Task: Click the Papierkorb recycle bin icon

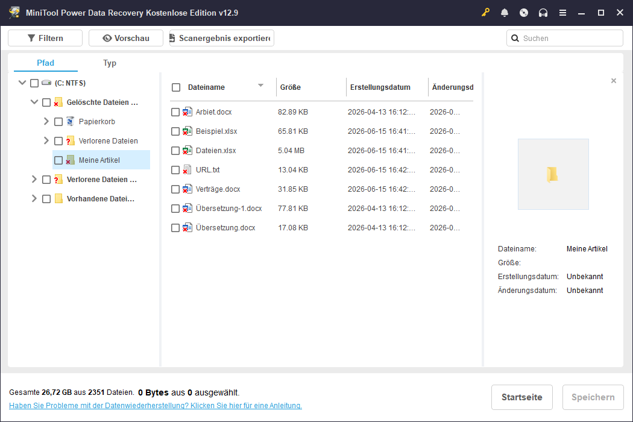Action: click(71, 121)
